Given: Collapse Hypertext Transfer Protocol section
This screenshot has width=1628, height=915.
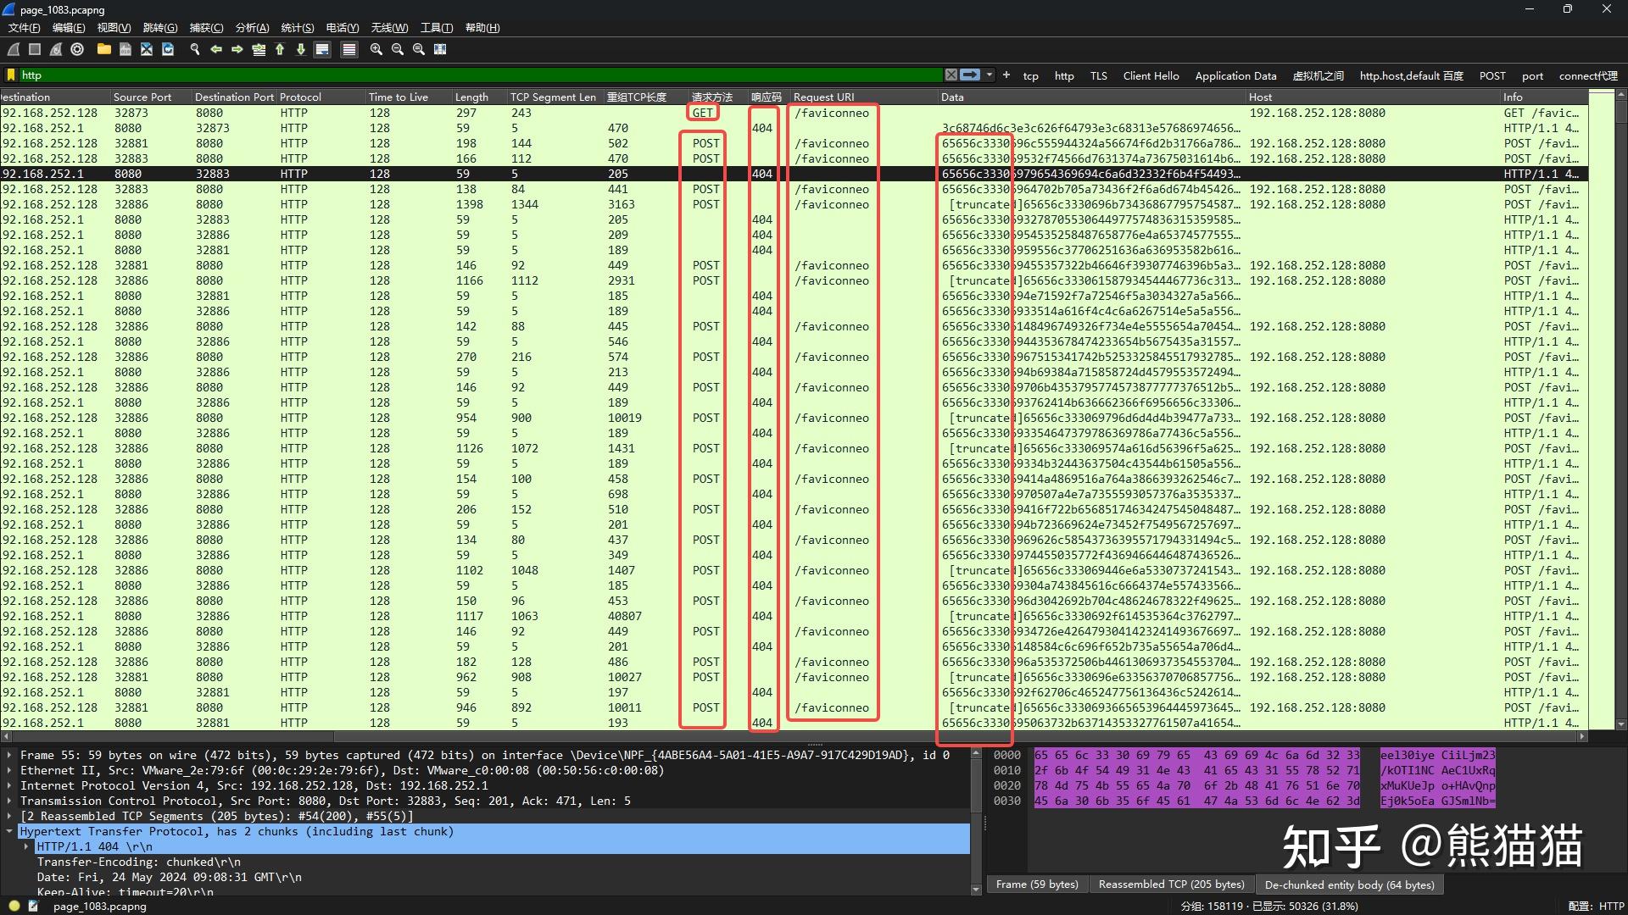Looking at the screenshot, I should pos(9,831).
